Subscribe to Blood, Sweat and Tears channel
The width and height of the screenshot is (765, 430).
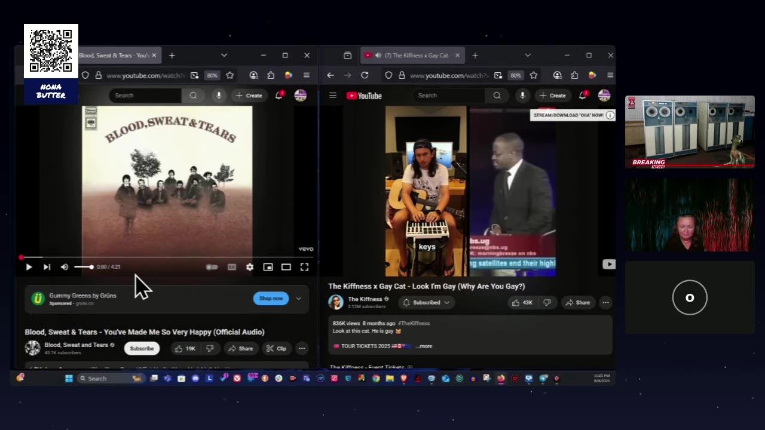142,348
